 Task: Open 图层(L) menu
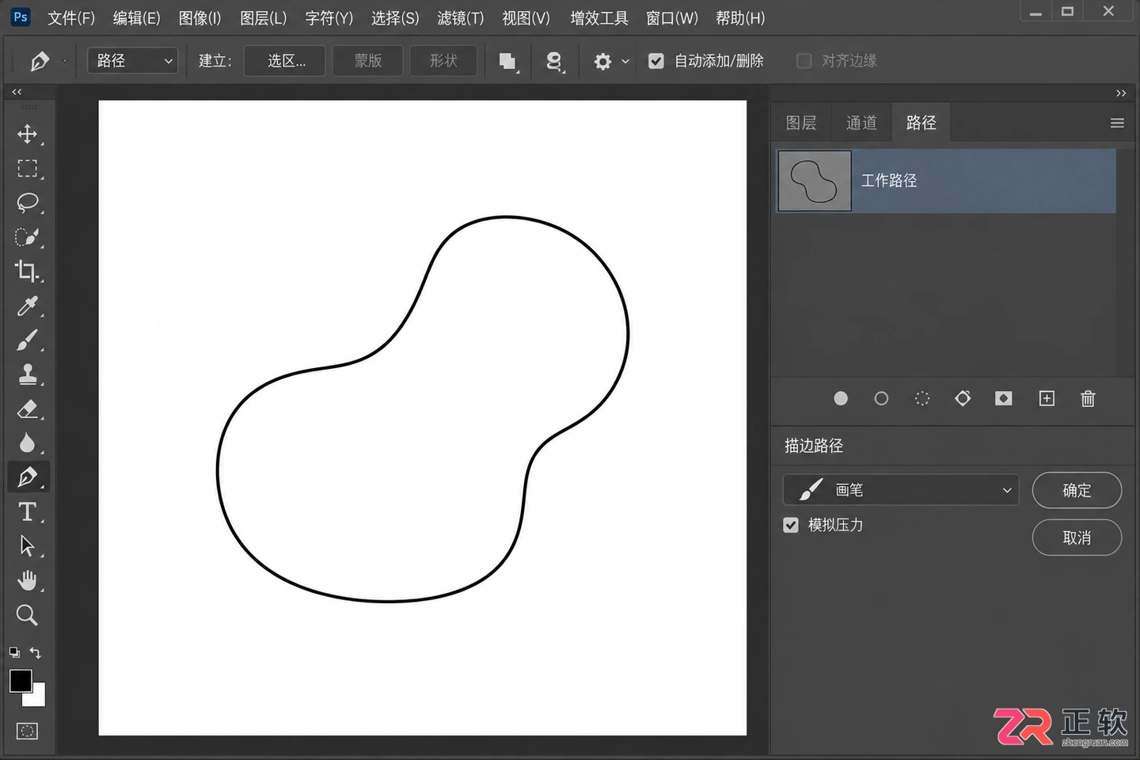263,17
